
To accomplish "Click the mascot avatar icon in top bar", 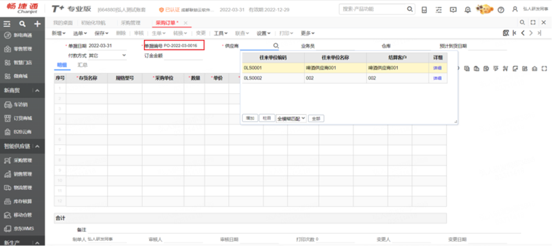I will tap(484, 9).
